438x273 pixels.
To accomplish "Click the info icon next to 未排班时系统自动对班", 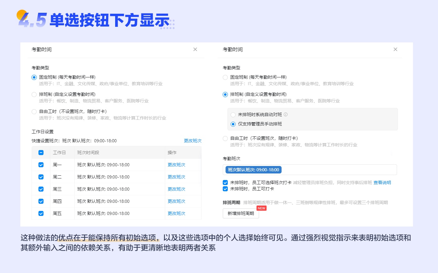I will click(x=286, y=115).
